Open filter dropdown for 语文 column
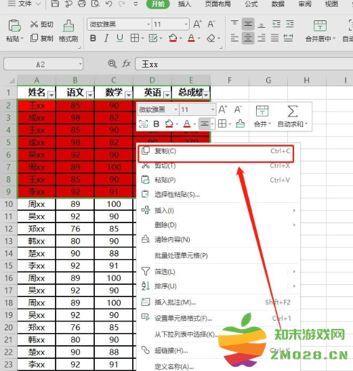Screen dimensions: 353x371 [x=90, y=95]
